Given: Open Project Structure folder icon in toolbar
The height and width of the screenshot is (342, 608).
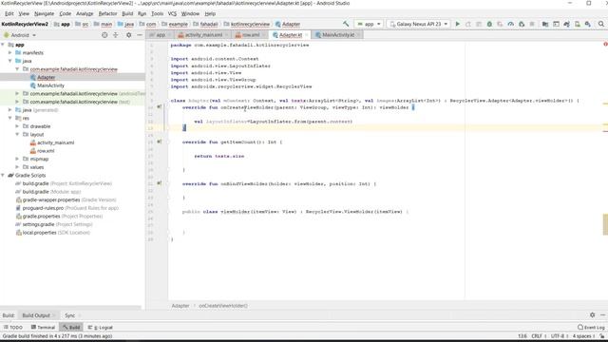Looking at the screenshot, I should point(545,24).
